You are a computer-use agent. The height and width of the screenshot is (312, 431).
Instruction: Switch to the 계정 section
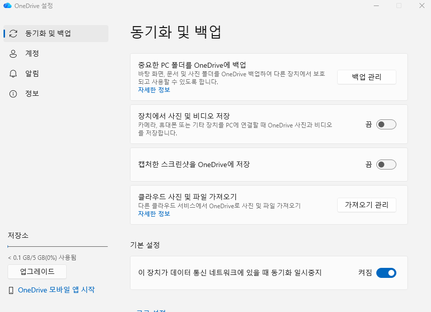(x=56, y=54)
